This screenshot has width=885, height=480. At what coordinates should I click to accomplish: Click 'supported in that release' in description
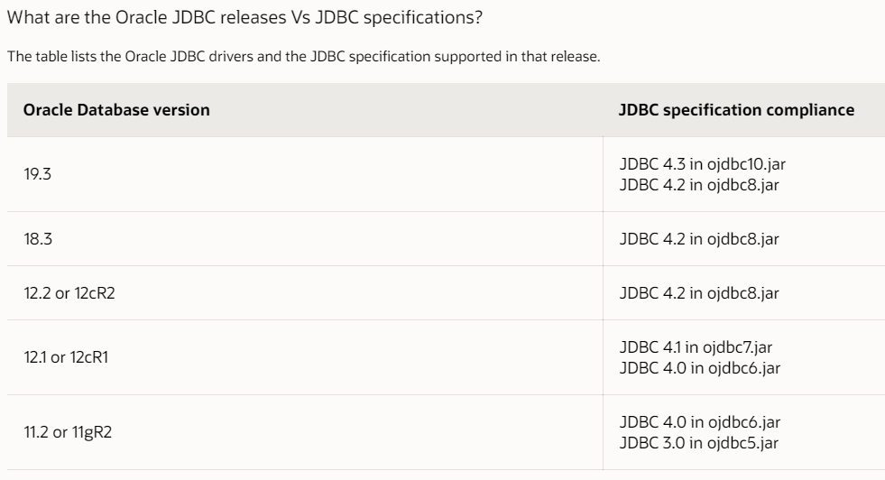[x=516, y=57]
